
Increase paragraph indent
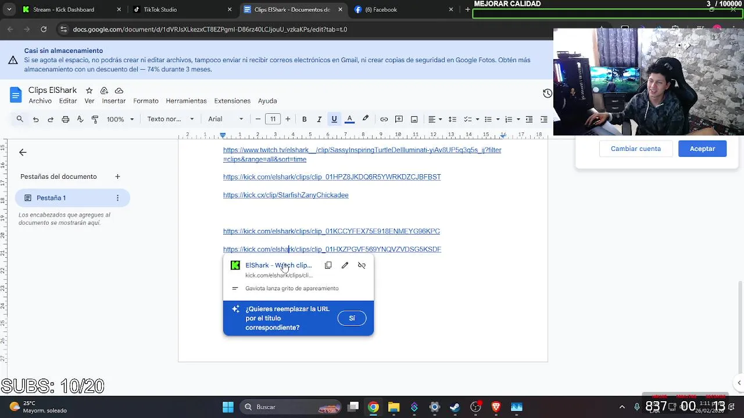point(543,119)
